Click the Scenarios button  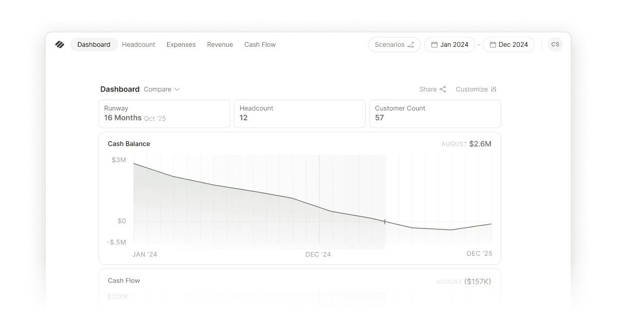tap(394, 44)
